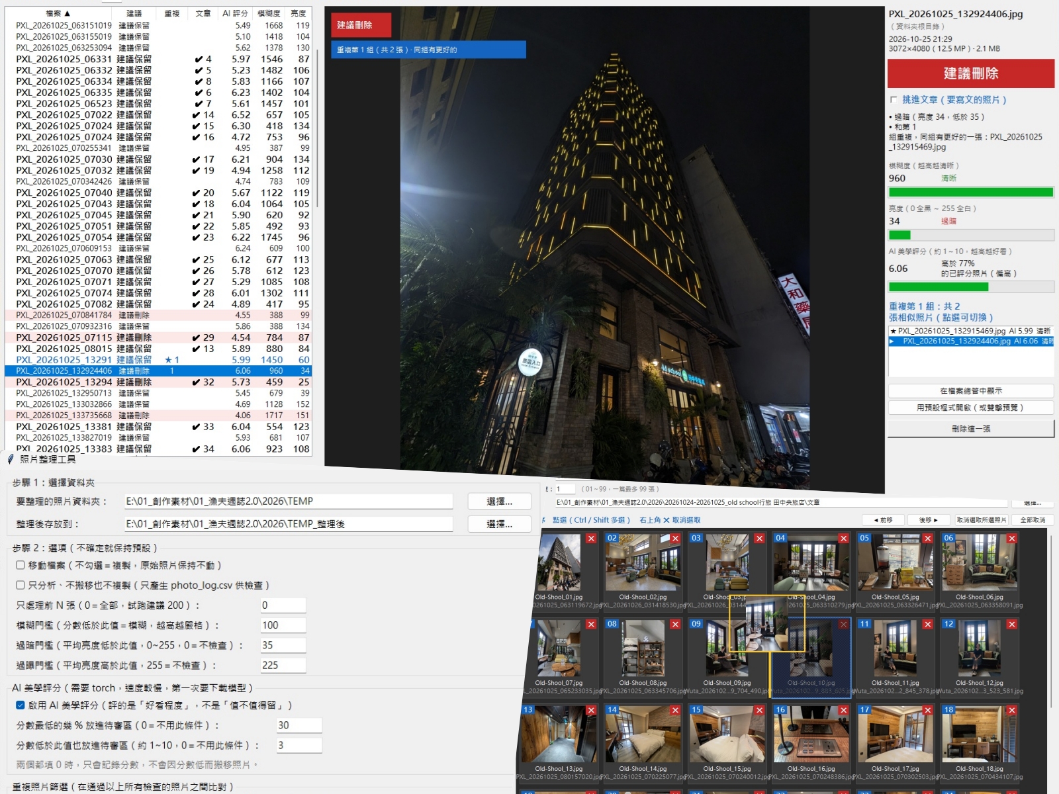Remove photo 15 with its red X
Viewport: 1059px width, 794px height.
[759, 710]
